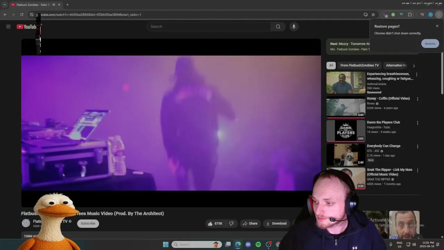Image resolution: width=444 pixels, height=250 pixels.
Task: Open OBS Studio from the taskbar
Action: 268,244
